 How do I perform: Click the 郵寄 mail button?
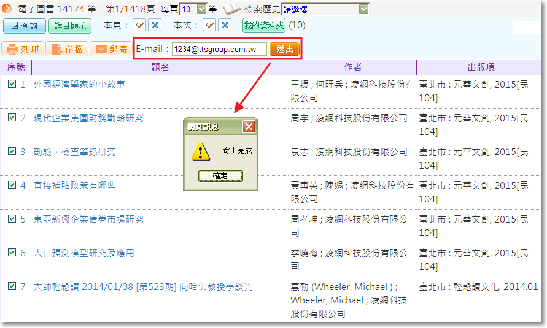pyautogui.click(x=111, y=50)
